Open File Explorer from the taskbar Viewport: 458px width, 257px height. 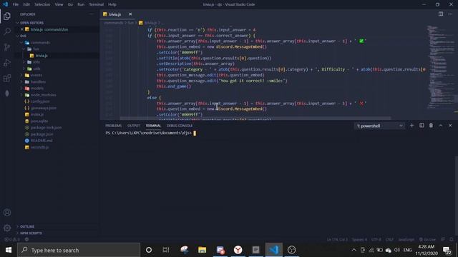(202, 250)
